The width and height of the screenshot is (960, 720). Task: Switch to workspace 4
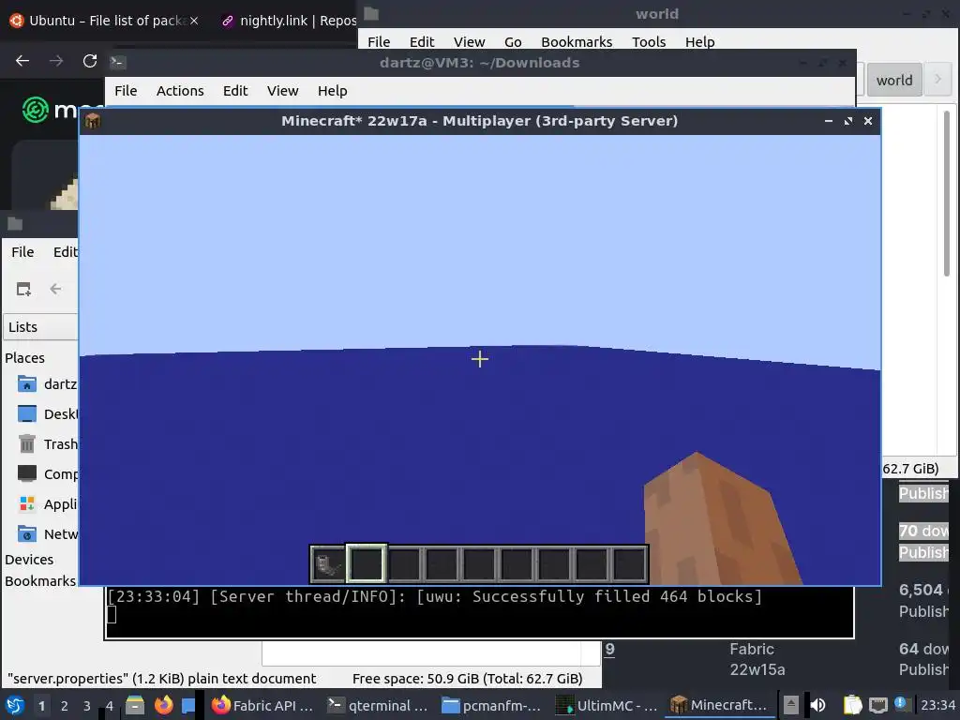click(110, 706)
